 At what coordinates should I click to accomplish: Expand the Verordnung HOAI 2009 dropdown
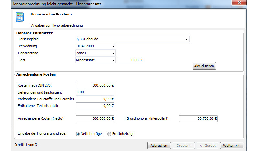point(113,46)
